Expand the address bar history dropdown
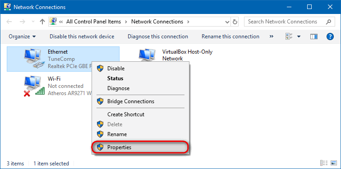The height and width of the screenshot is (169, 341). click(227, 22)
